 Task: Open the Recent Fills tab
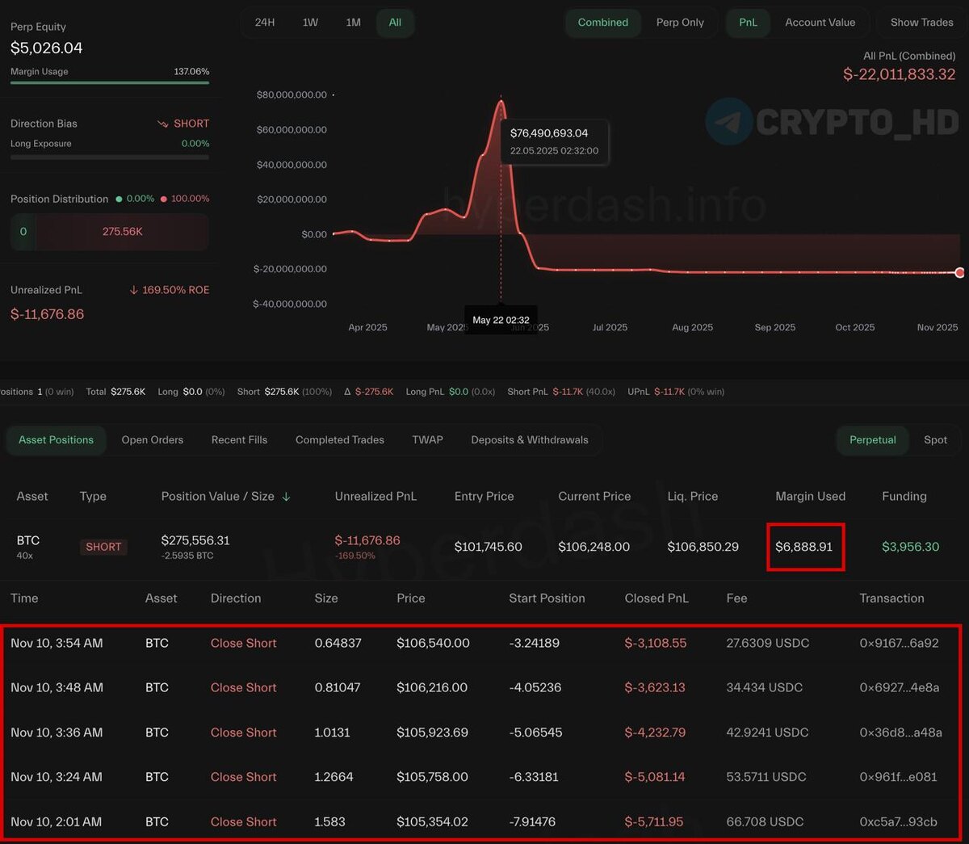click(239, 440)
